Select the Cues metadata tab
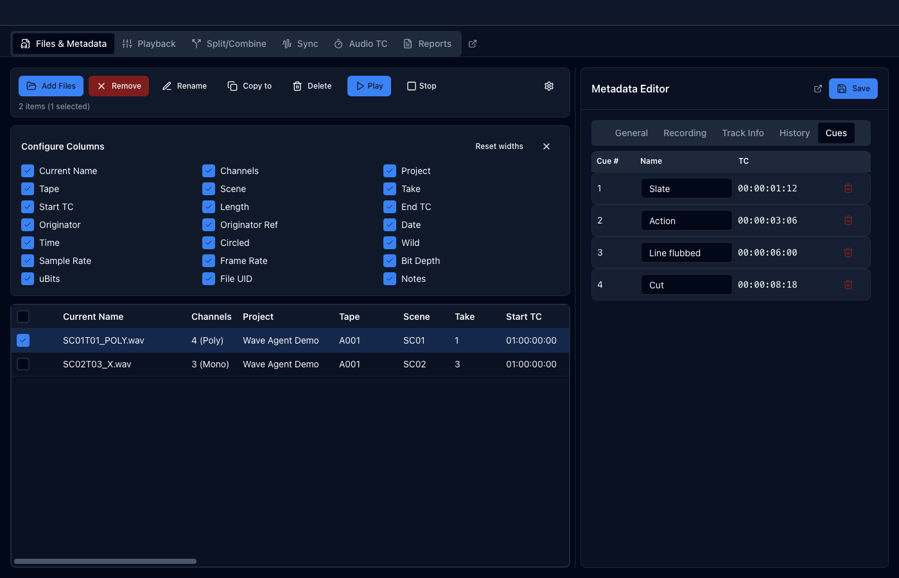The width and height of the screenshot is (899, 578). [836, 133]
